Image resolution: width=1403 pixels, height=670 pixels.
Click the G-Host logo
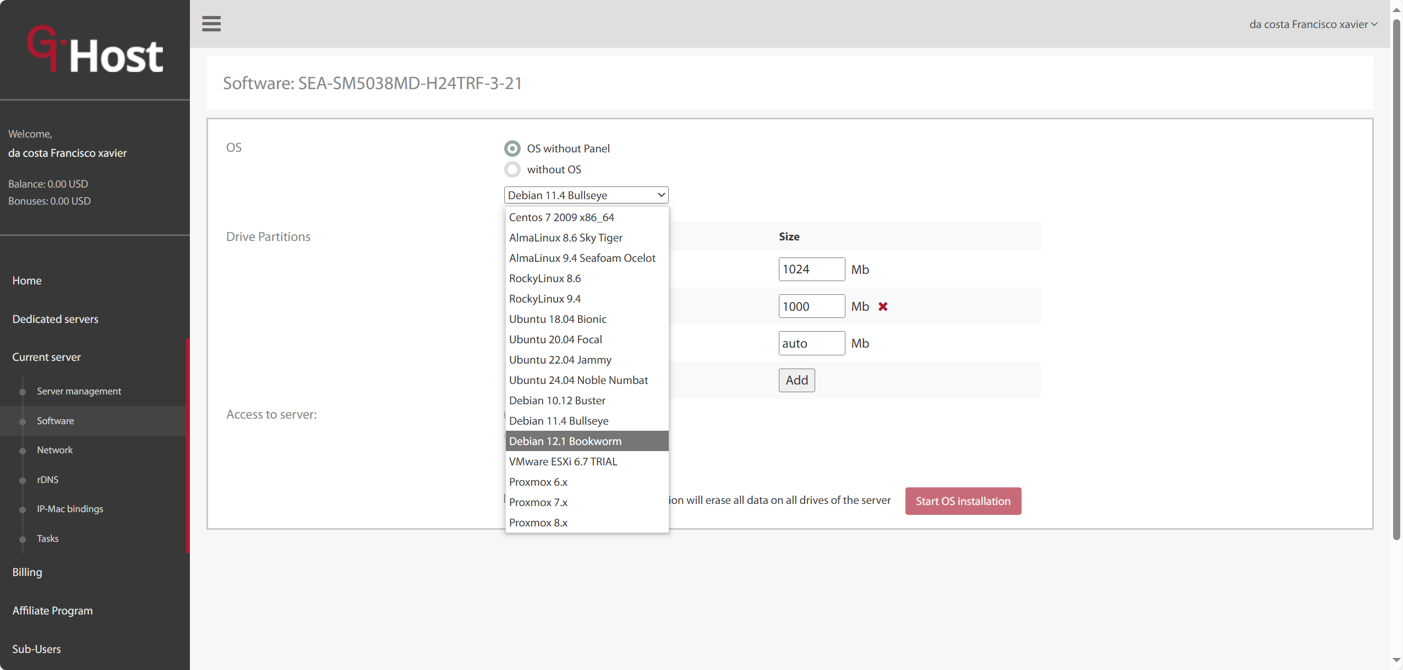click(95, 49)
